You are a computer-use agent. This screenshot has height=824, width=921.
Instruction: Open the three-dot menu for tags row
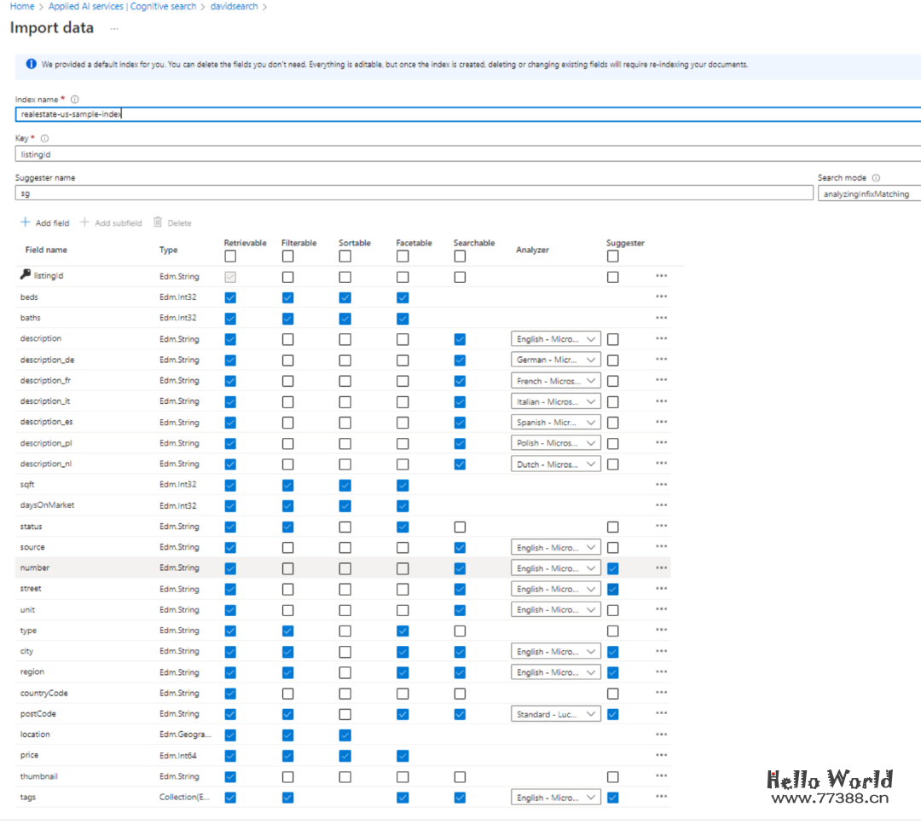coord(661,797)
